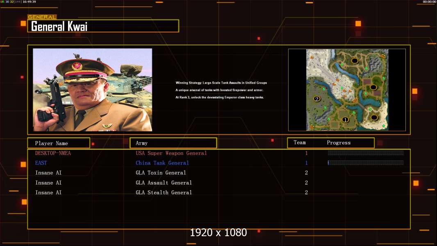
Task: Click the elapsed timer in top-right corner
Action: click(429, 2)
